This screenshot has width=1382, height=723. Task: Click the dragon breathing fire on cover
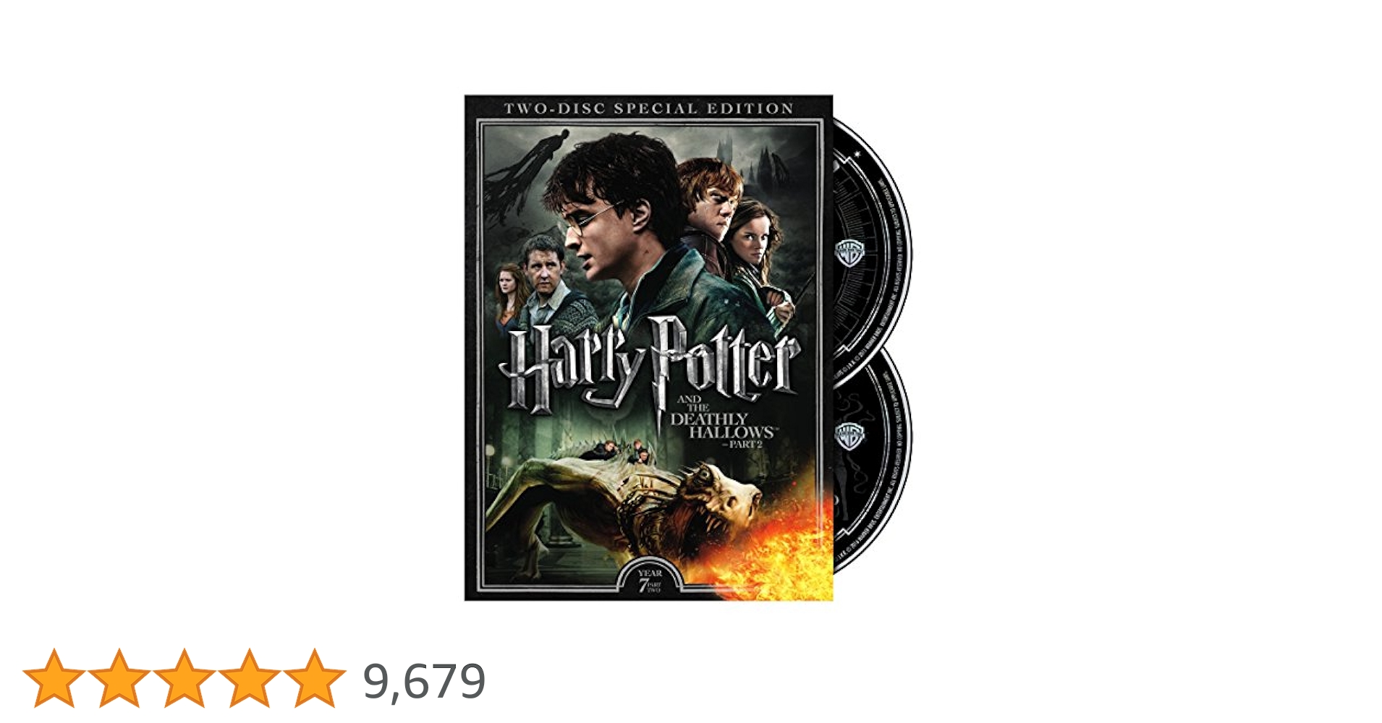pos(622,506)
